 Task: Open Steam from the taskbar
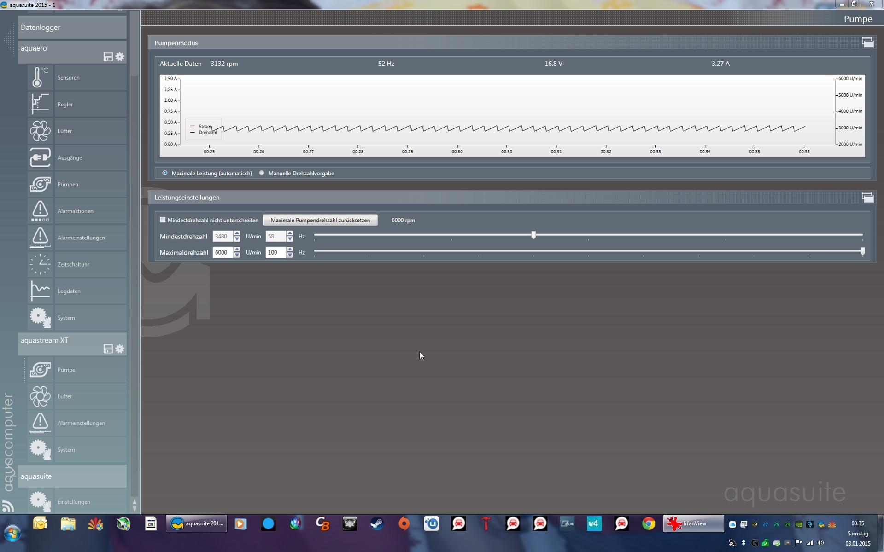(377, 524)
